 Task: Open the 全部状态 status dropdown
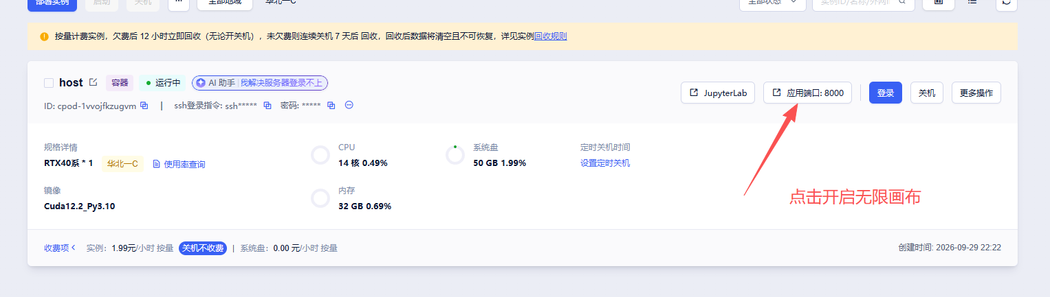772,3
